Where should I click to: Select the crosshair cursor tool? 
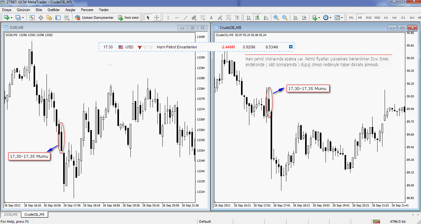pyautogui.click(x=157, y=18)
